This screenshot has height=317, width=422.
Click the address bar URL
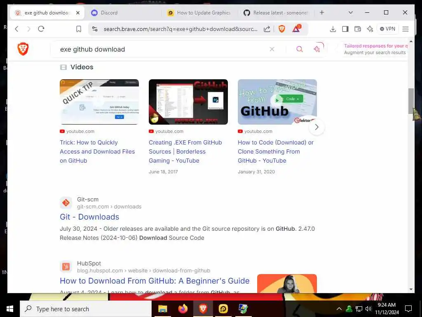tap(181, 29)
